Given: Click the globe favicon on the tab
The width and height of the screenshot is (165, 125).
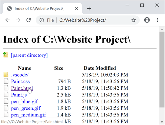Looking at the screenshot, I should point(10,9).
